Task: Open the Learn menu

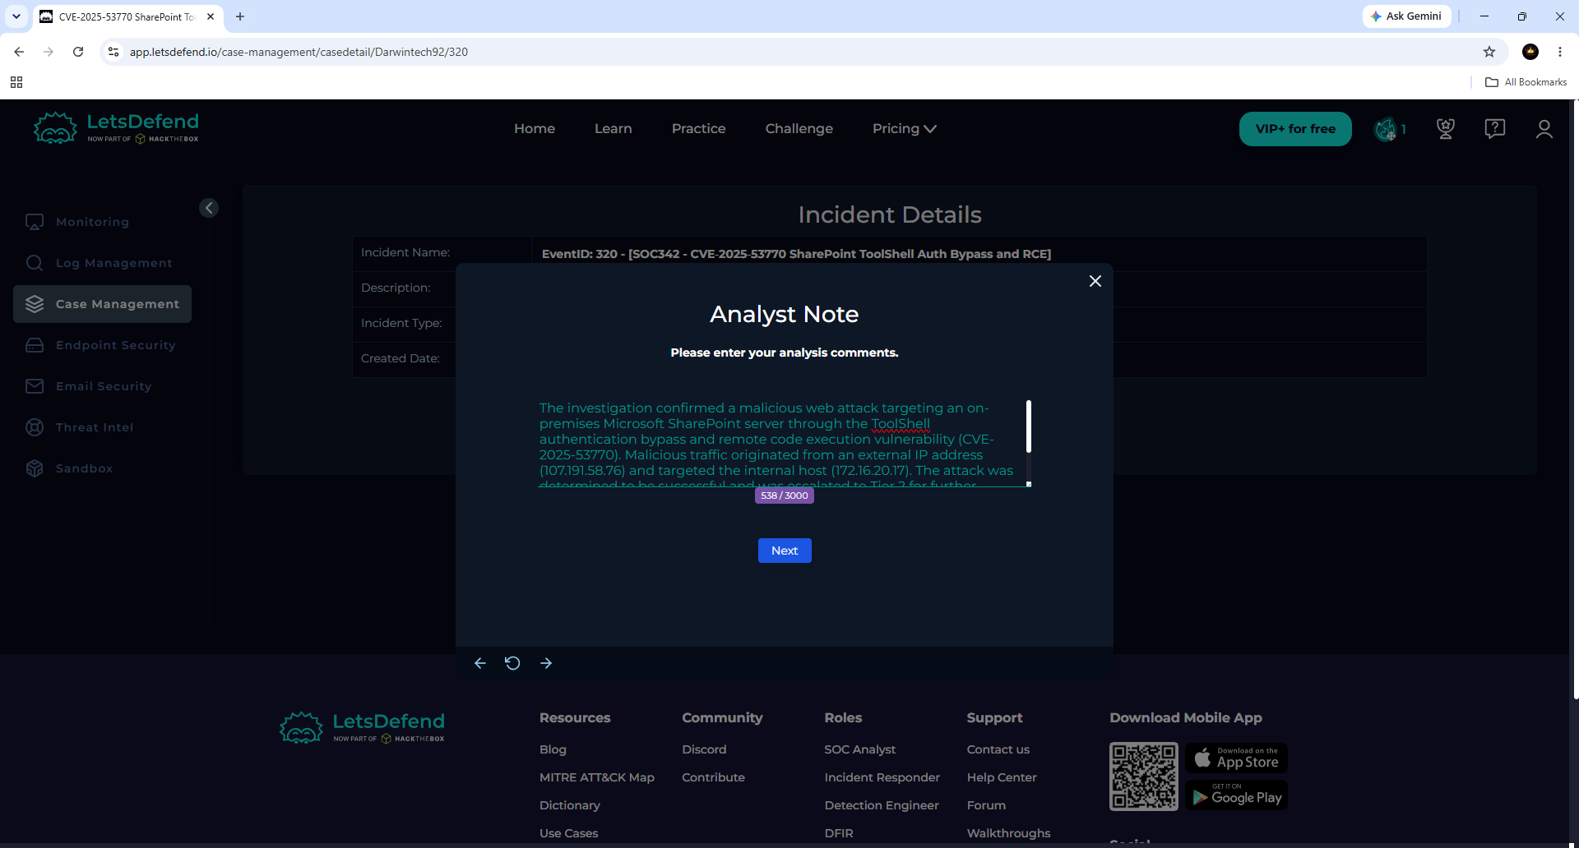Action: pos(614,129)
